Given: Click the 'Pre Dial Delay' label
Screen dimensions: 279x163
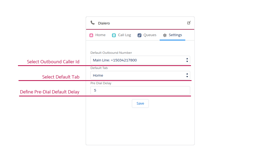Looking at the screenshot, I should 101,83.
